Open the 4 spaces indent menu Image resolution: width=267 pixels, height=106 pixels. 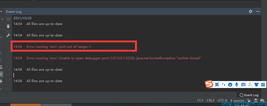point(237,100)
